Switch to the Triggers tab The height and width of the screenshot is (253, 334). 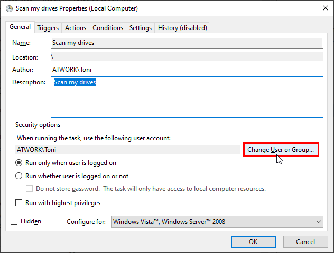click(48, 28)
